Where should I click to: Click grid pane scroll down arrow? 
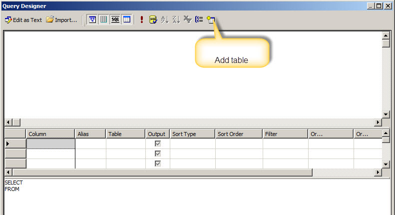coord(386,164)
